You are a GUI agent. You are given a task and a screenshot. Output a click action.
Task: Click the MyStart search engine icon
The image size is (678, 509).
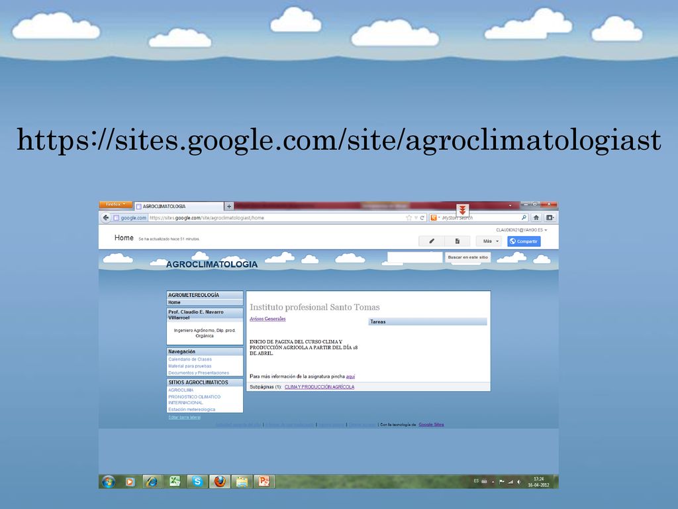[x=434, y=217]
